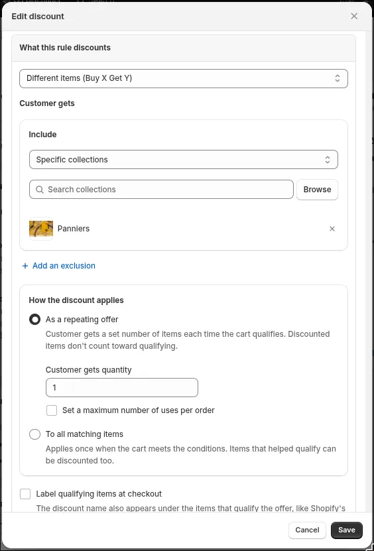This screenshot has width=374, height=551.
Task: Click the Save button
Action: (x=347, y=530)
